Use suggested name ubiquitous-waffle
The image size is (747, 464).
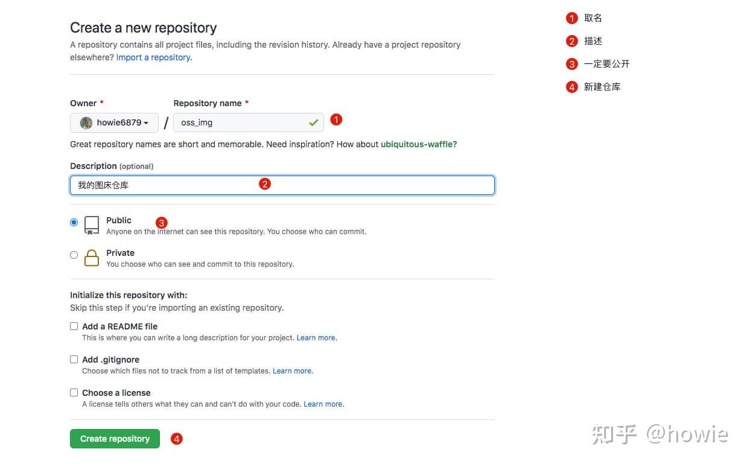pos(417,144)
